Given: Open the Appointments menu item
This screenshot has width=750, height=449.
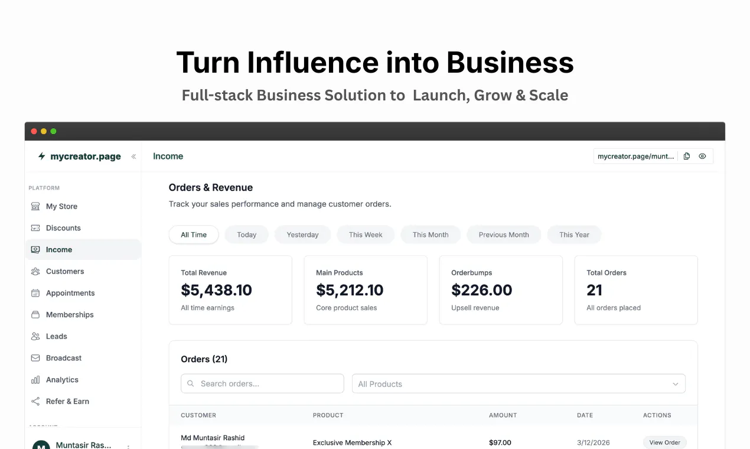Looking at the screenshot, I should pos(83,293).
